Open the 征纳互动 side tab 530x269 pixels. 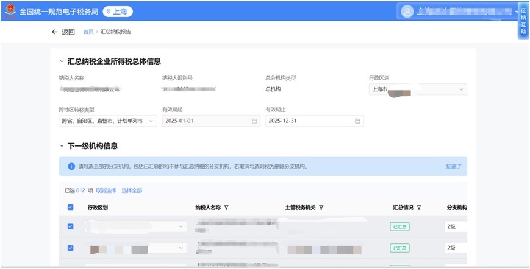[523, 23]
